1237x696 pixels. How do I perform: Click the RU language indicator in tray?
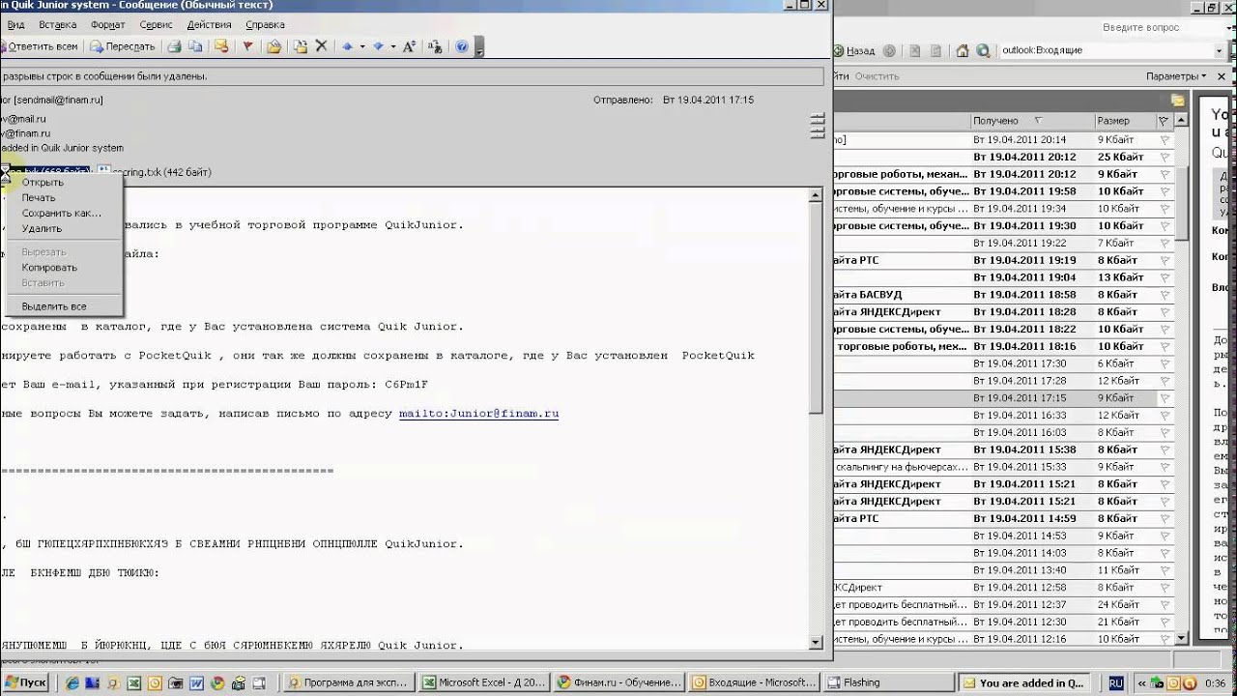pos(1116,682)
